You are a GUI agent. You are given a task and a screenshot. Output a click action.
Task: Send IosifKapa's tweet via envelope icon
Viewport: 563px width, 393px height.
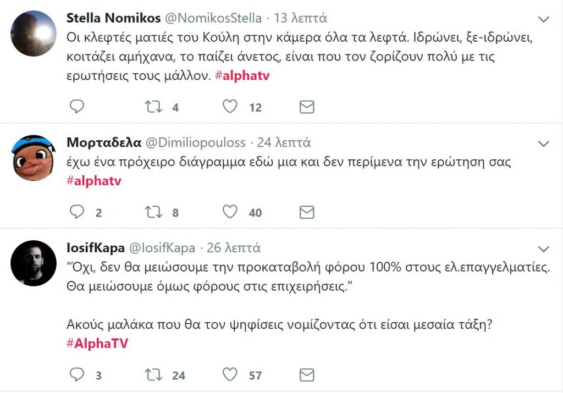pos(306,375)
